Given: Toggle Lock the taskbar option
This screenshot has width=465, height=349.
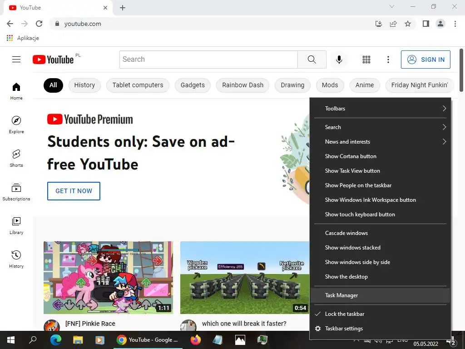Looking at the screenshot, I should [x=380, y=314].
